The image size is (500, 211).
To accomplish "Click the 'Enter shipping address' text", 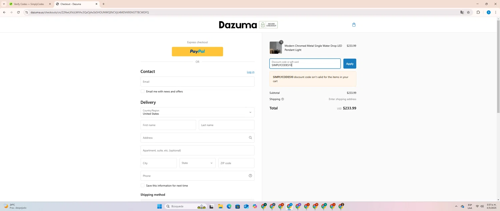I will click(342, 99).
